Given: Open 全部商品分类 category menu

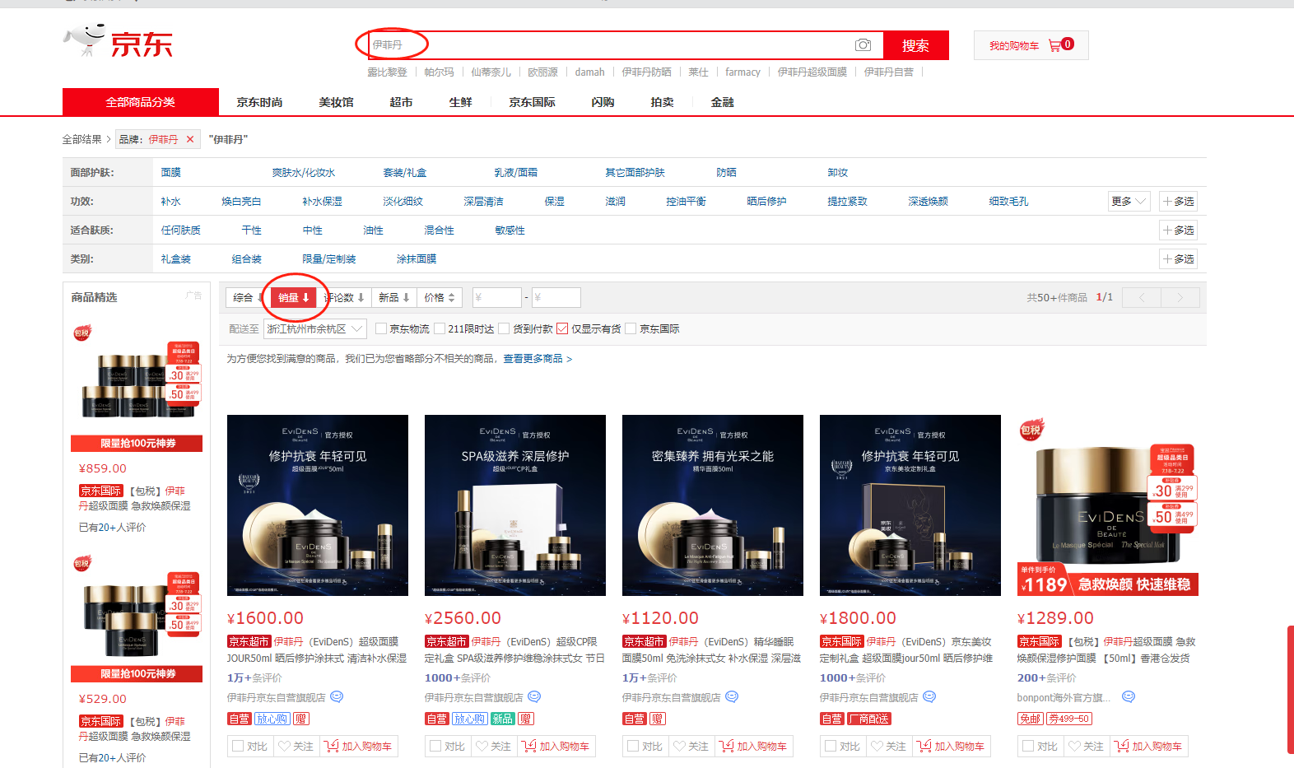Looking at the screenshot, I should [141, 102].
